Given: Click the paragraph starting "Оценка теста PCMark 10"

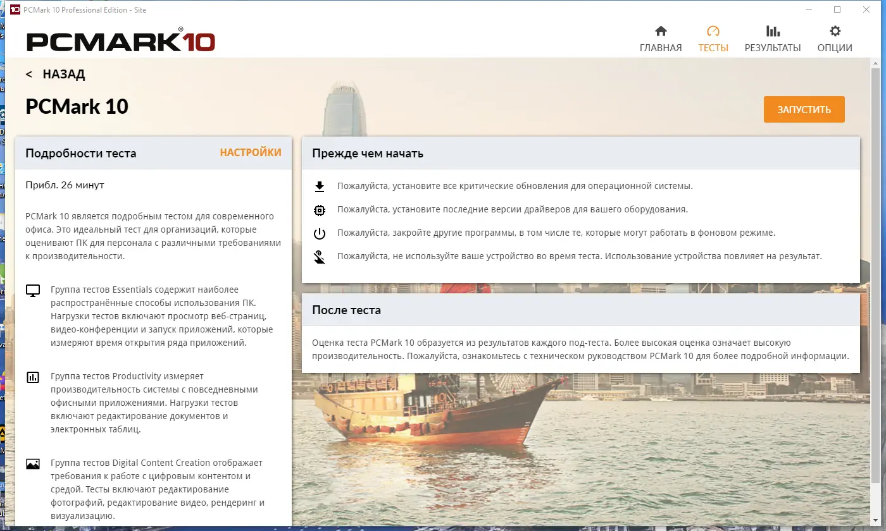Looking at the screenshot, I should (580, 350).
